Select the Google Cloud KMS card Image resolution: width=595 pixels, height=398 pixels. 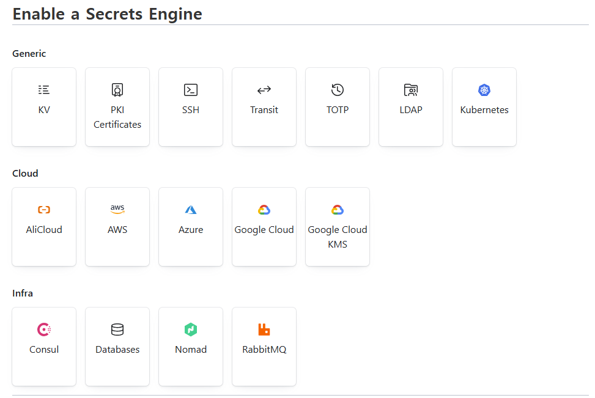coord(338,227)
